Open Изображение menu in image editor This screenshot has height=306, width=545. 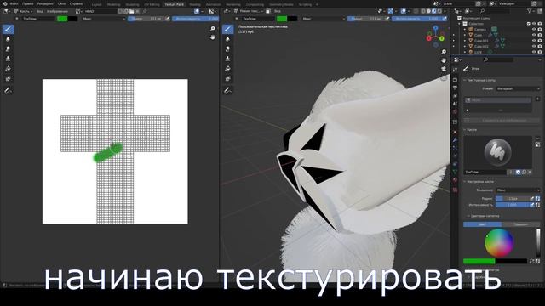click(58, 11)
